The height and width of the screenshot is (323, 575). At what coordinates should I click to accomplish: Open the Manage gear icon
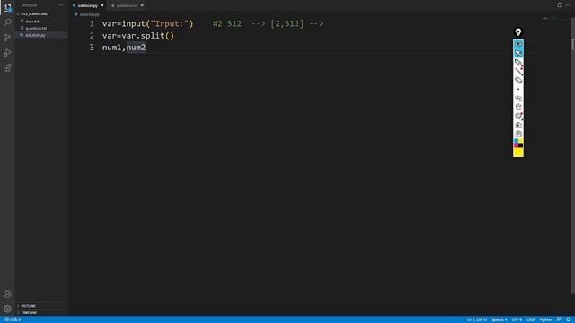click(7, 309)
